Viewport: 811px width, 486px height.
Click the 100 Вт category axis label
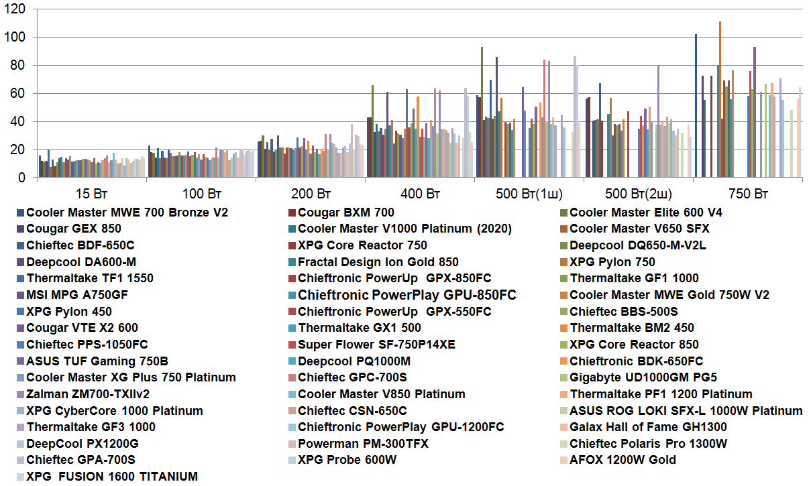pos(201,194)
